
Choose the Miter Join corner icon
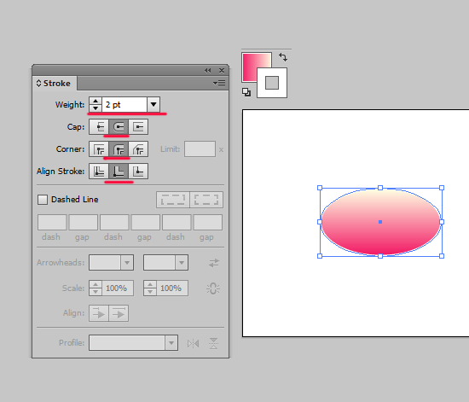tap(99, 149)
